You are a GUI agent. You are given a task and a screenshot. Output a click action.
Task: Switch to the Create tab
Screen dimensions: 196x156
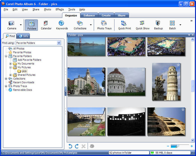(106, 15)
